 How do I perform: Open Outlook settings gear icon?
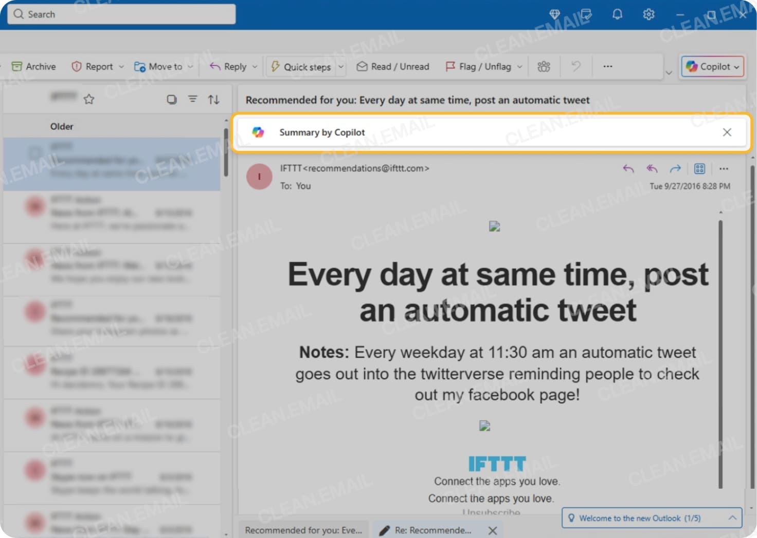pyautogui.click(x=648, y=14)
